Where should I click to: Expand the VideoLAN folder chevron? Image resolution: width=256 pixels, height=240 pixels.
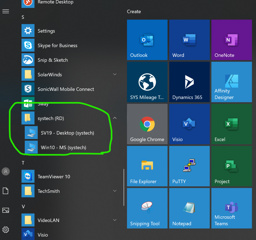[115, 220]
